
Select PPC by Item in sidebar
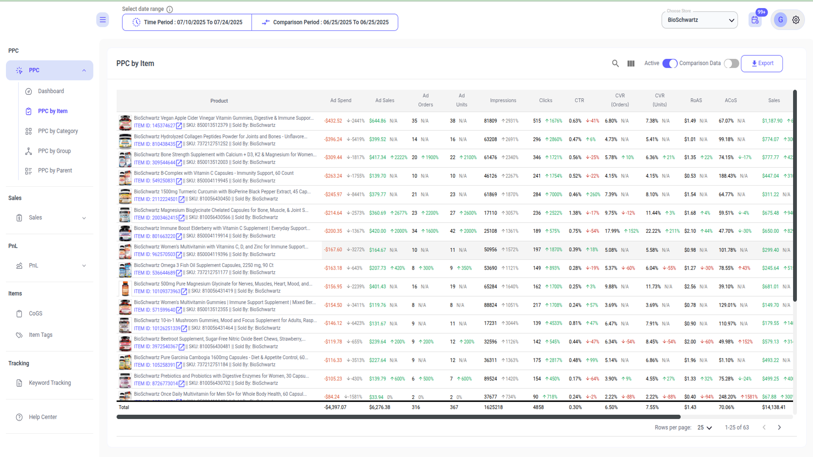[x=53, y=111]
